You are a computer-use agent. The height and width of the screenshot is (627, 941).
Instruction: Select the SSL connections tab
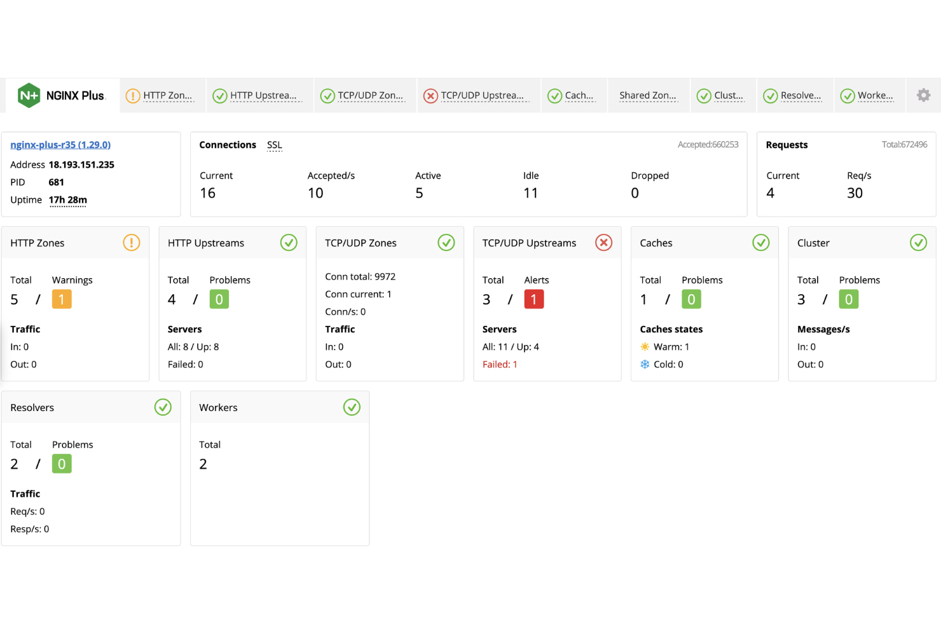pyautogui.click(x=275, y=145)
